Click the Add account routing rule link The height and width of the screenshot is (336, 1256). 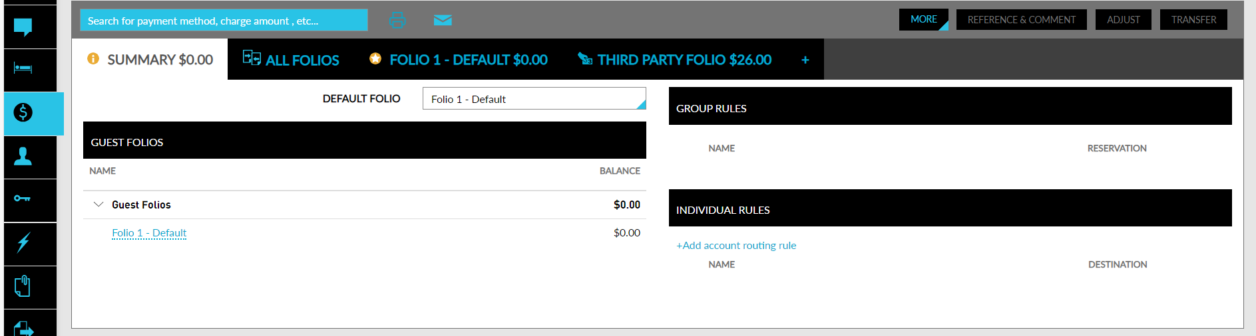pyautogui.click(x=736, y=246)
